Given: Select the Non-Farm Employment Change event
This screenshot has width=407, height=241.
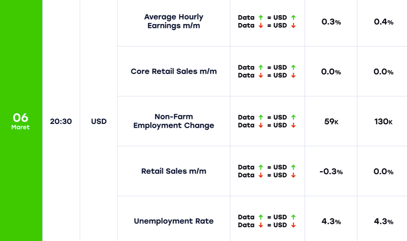Looking at the screenshot, I should point(173,121).
